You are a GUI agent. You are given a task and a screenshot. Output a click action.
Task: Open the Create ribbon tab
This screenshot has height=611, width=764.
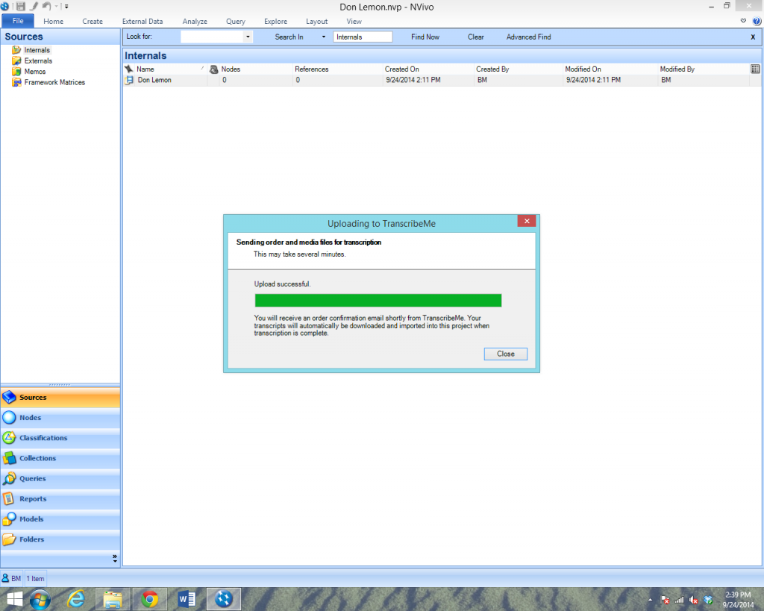[x=92, y=22]
